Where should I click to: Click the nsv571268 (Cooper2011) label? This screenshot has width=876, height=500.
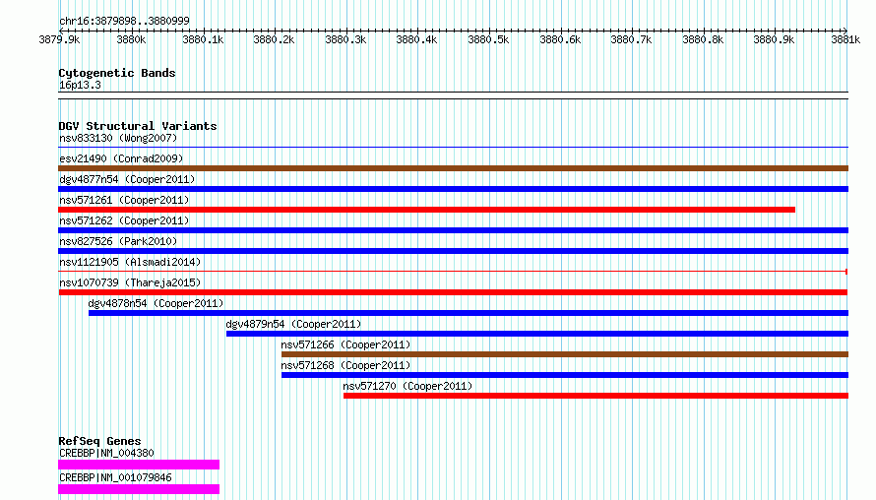[x=345, y=365]
